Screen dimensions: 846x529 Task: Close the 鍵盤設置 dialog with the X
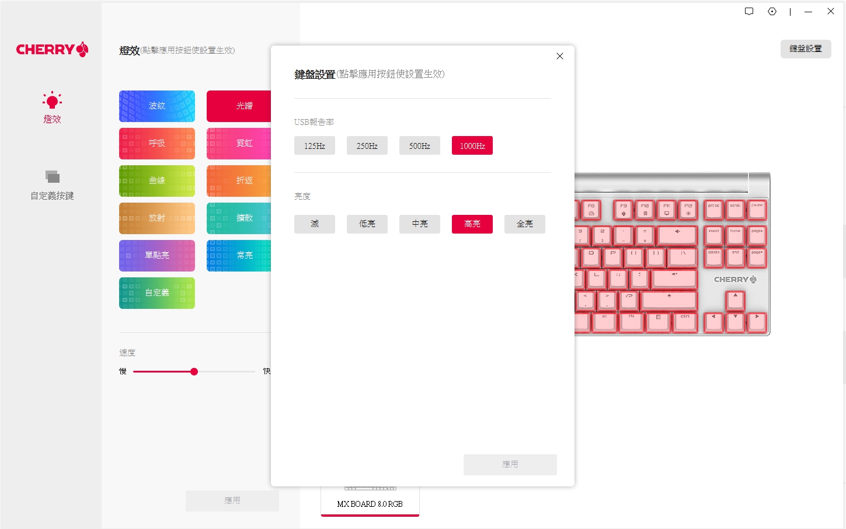[x=559, y=56]
